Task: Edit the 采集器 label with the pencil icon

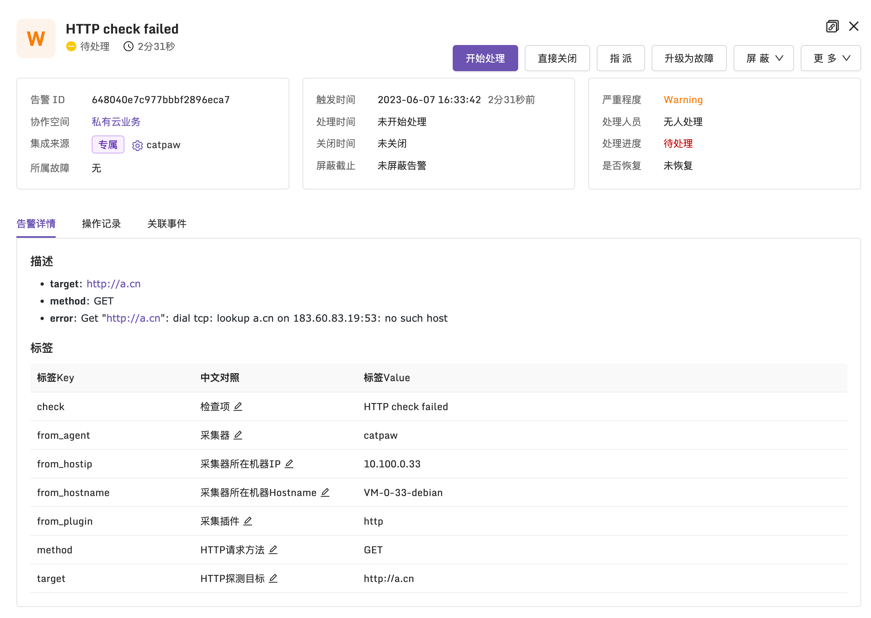Action: tap(239, 435)
